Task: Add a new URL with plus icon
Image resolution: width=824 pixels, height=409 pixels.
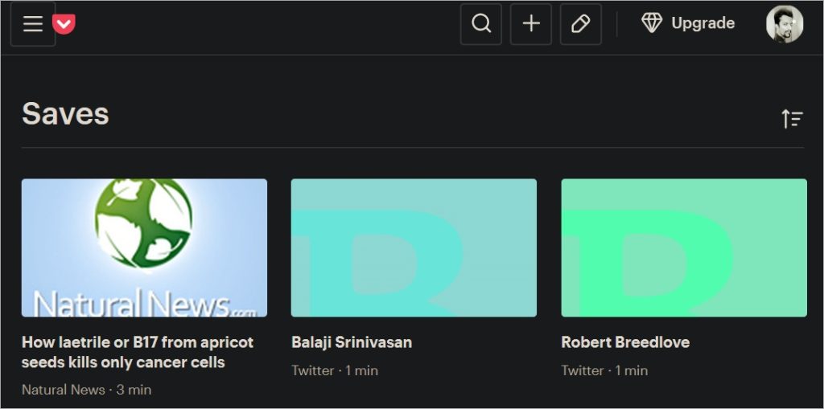Action: [x=531, y=23]
